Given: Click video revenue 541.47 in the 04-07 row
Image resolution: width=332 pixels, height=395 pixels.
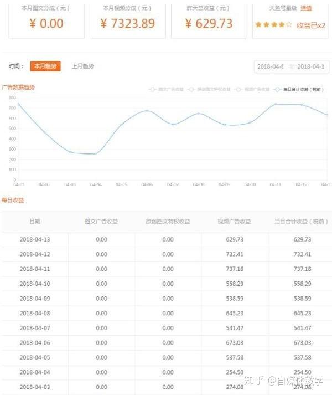Looking at the screenshot, I should click(x=235, y=328).
